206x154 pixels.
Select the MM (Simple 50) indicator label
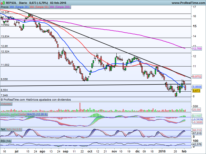39,7
